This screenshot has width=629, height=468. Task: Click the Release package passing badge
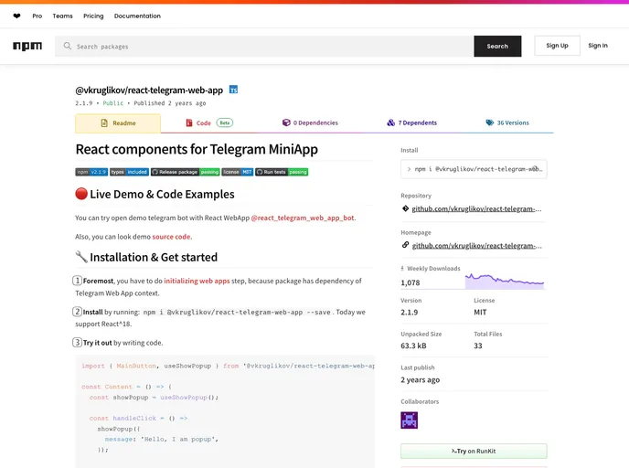tap(186, 172)
